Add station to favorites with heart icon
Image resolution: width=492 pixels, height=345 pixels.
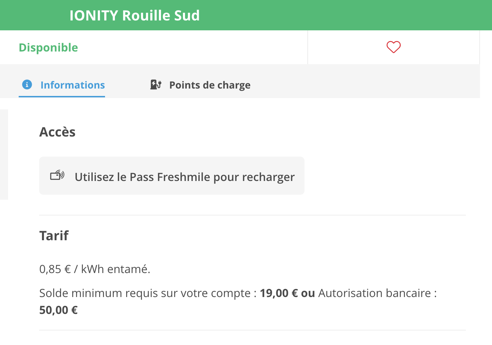[393, 47]
